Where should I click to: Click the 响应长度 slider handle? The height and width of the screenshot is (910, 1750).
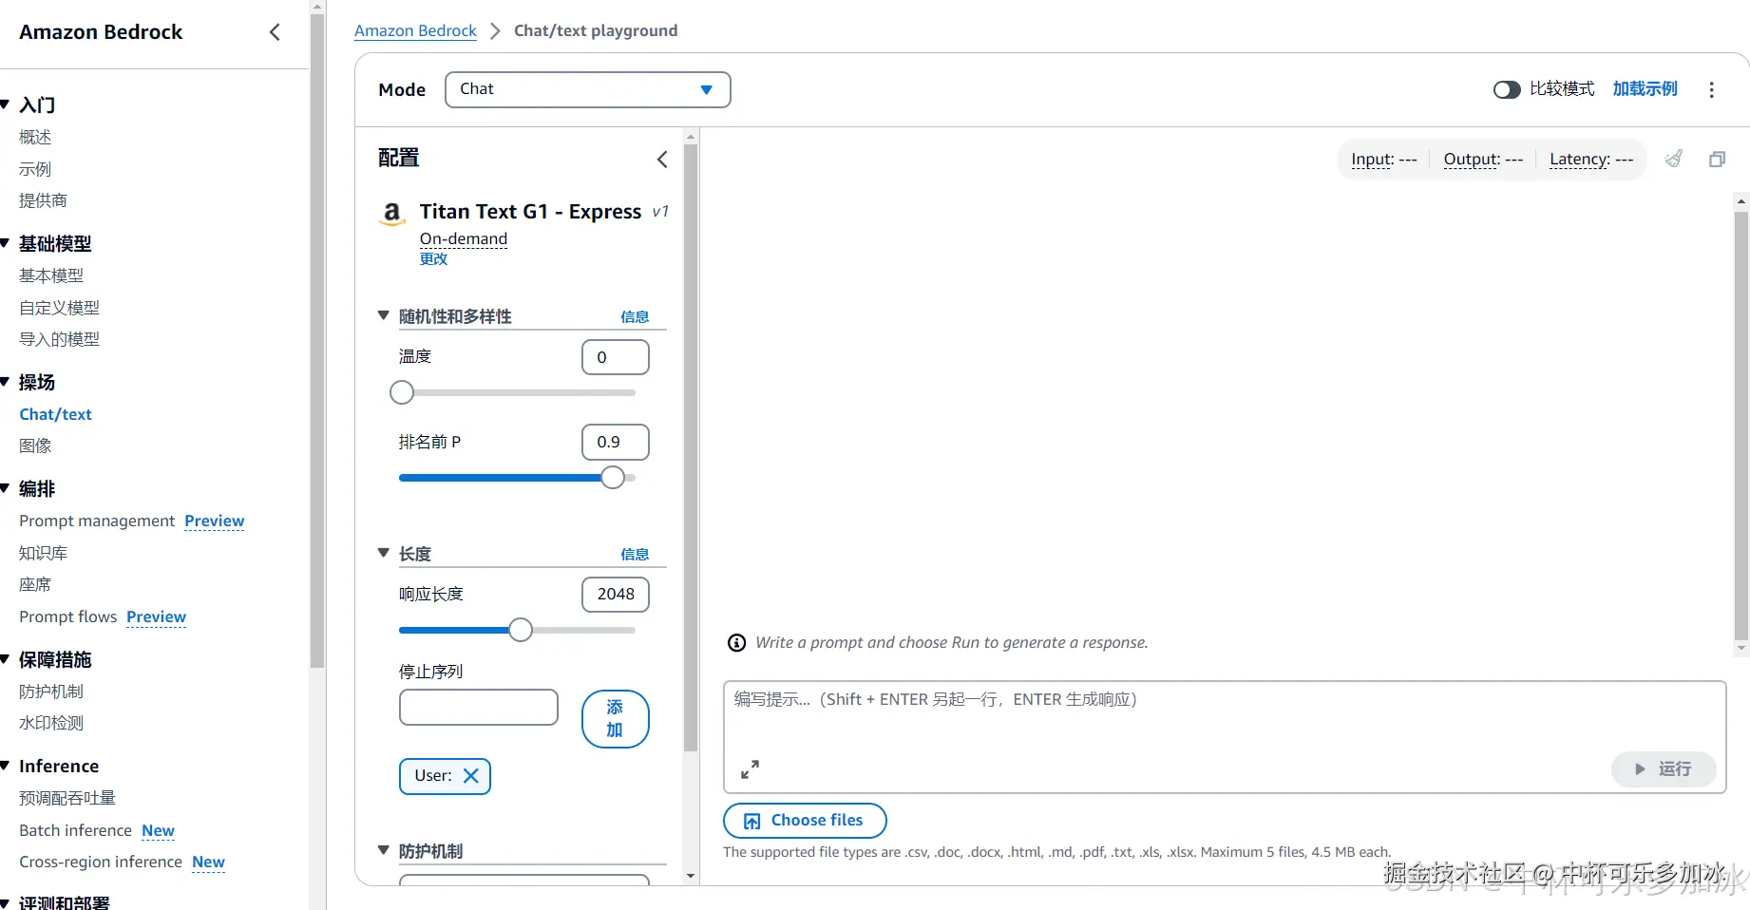[x=520, y=630]
